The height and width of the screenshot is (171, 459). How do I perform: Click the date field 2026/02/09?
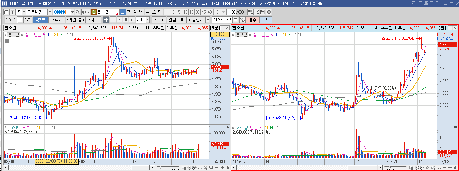click(x=222, y=20)
